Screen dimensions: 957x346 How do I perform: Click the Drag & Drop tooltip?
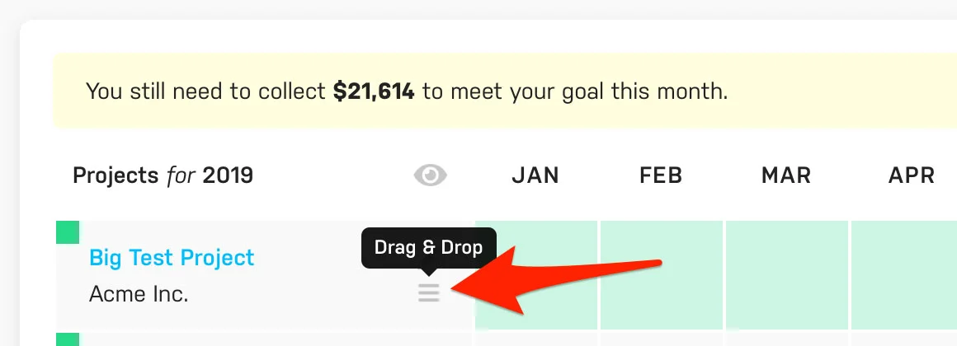click(x=428, y=247)
